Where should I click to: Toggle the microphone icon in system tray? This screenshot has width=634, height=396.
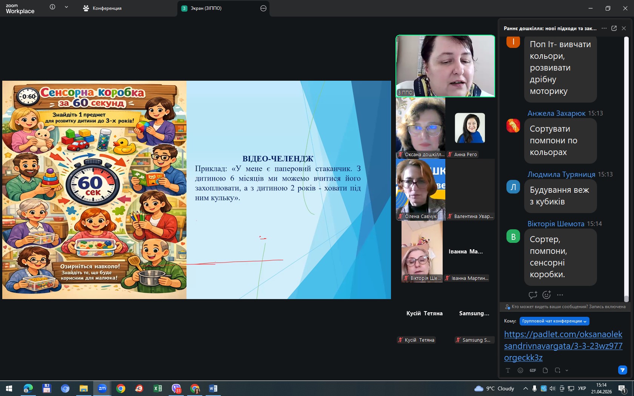click(x=534, y=388)
